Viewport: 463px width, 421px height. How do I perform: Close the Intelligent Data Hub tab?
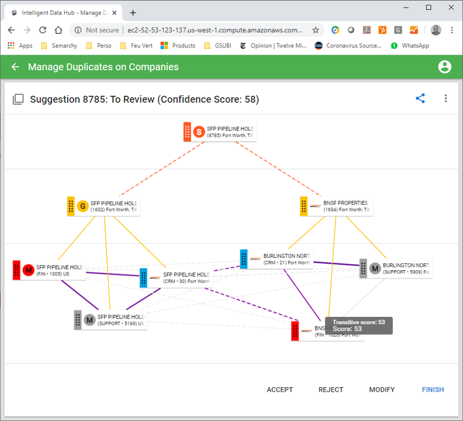tap(115, 13)
